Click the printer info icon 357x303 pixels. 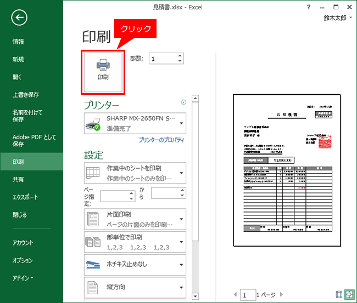point(183,102)
